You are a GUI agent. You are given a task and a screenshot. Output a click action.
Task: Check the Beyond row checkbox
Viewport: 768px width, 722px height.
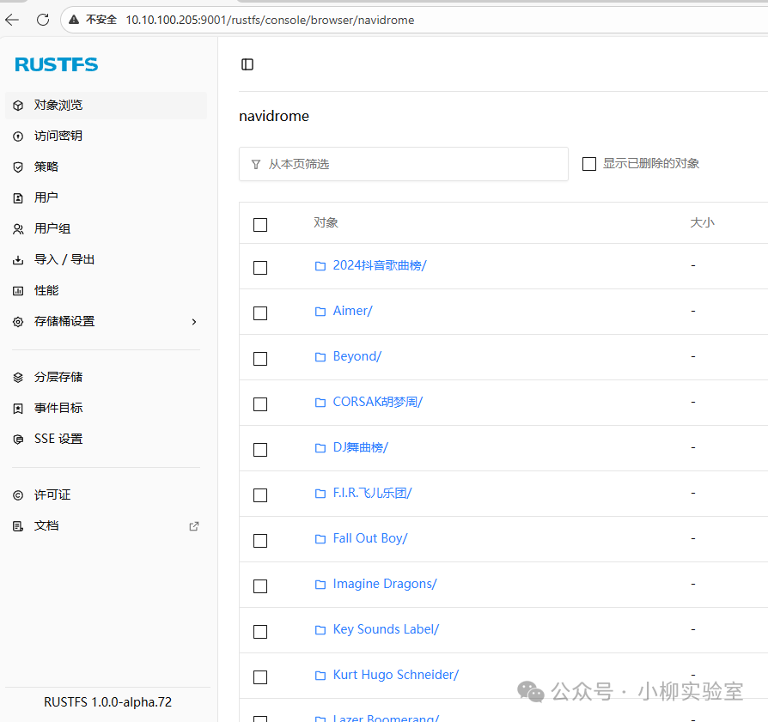(x=260, y=359)
